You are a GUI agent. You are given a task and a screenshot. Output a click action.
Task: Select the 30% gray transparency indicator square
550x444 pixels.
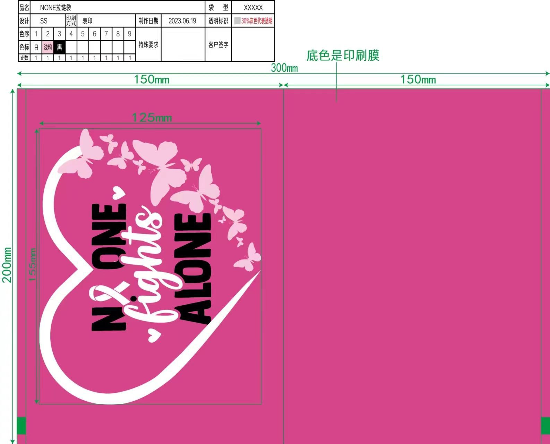[x=237, y=21]
